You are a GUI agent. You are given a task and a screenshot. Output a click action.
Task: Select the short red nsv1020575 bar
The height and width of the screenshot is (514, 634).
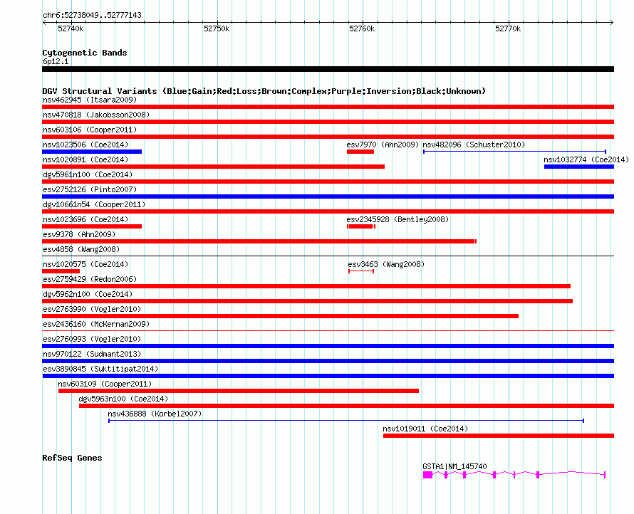pyautogui.click(x=61, y=271)
